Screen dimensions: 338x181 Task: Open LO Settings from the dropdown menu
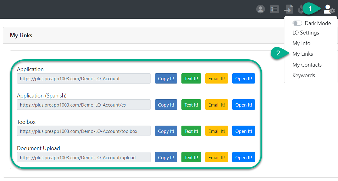(x=306, y=33)
